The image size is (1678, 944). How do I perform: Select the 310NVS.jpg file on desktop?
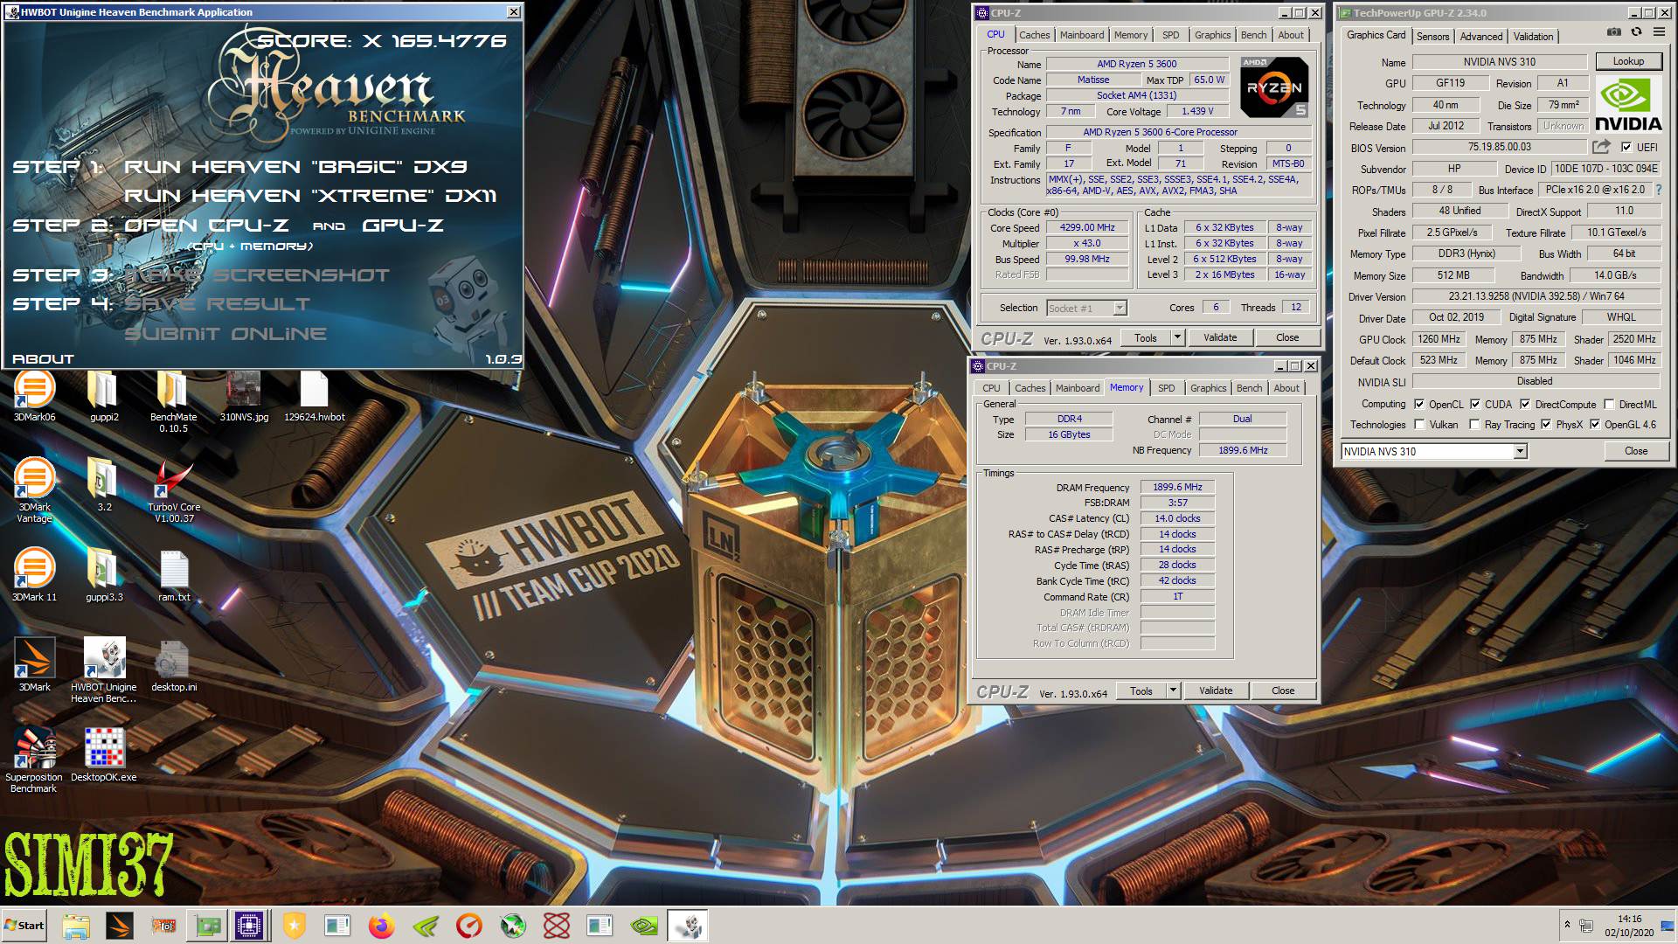point(244,397)
